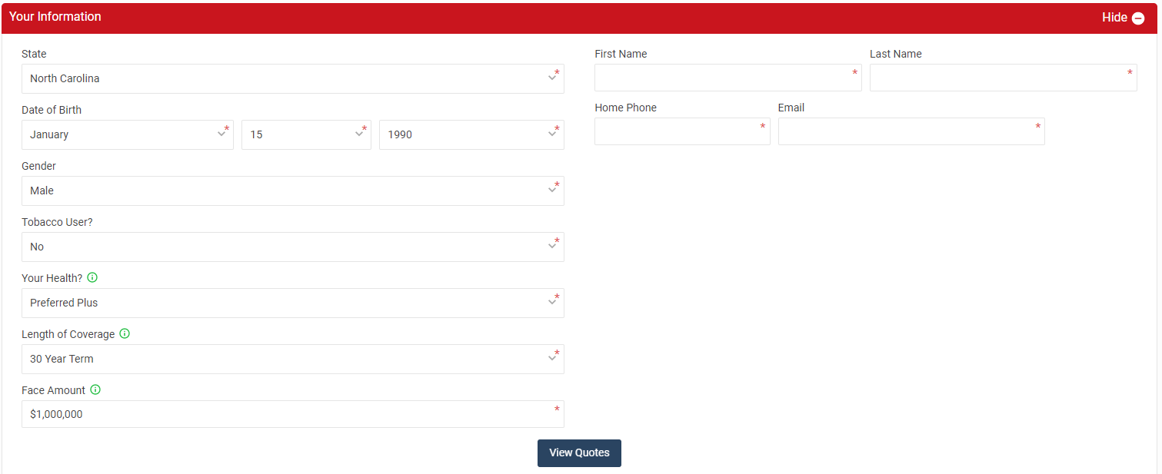
Task: Open the birth month dropdown showing January
Action: (127, 134)
